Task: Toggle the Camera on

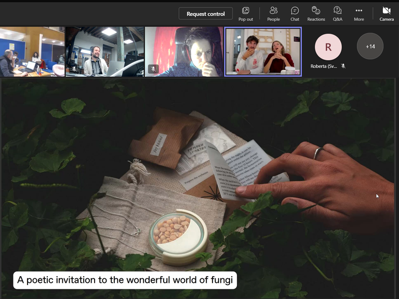Action: (387, 13)
